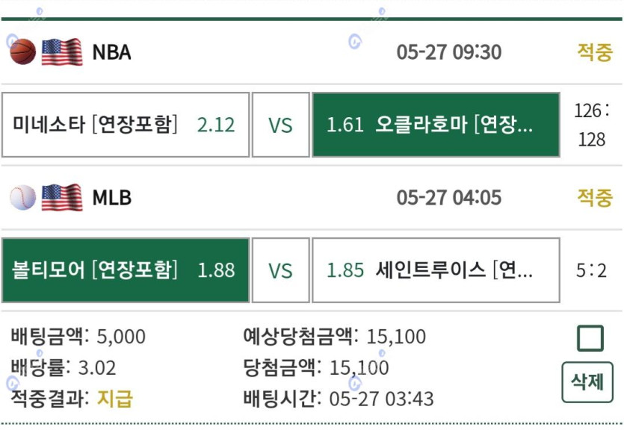This screenshot has width=624, height=436.
Task: Click the NBA game time 05-27 09:30
Action: coord(449,52)
